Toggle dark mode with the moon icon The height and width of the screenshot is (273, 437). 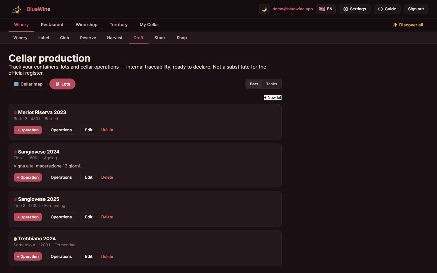pos(264,9)
